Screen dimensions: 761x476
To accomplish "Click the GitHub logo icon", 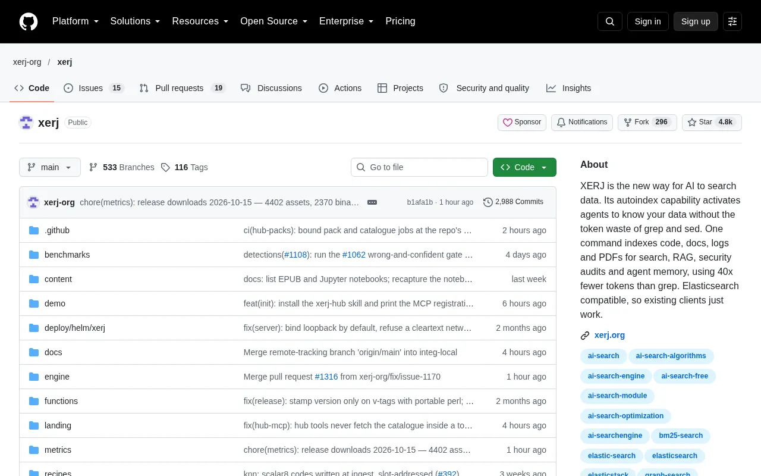I will coord(29,21).
